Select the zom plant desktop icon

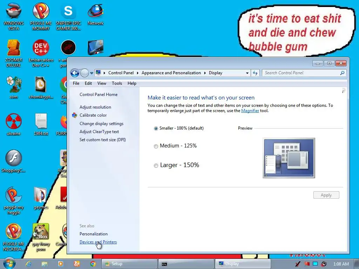(14, 87)
